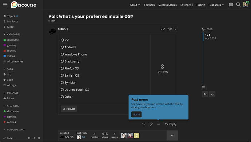Click first participant avatar in topic map

tap(124, 135)
